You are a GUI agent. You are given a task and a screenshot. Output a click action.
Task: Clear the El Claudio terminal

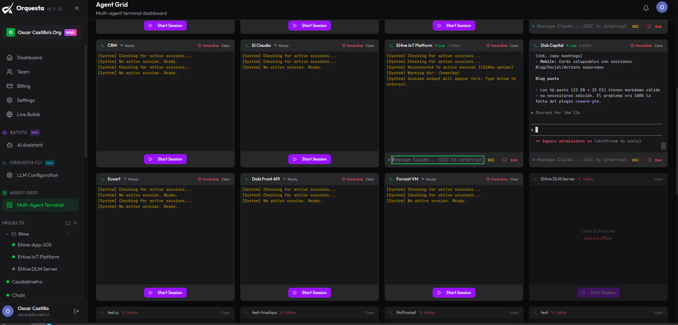(x=370, y=45)
